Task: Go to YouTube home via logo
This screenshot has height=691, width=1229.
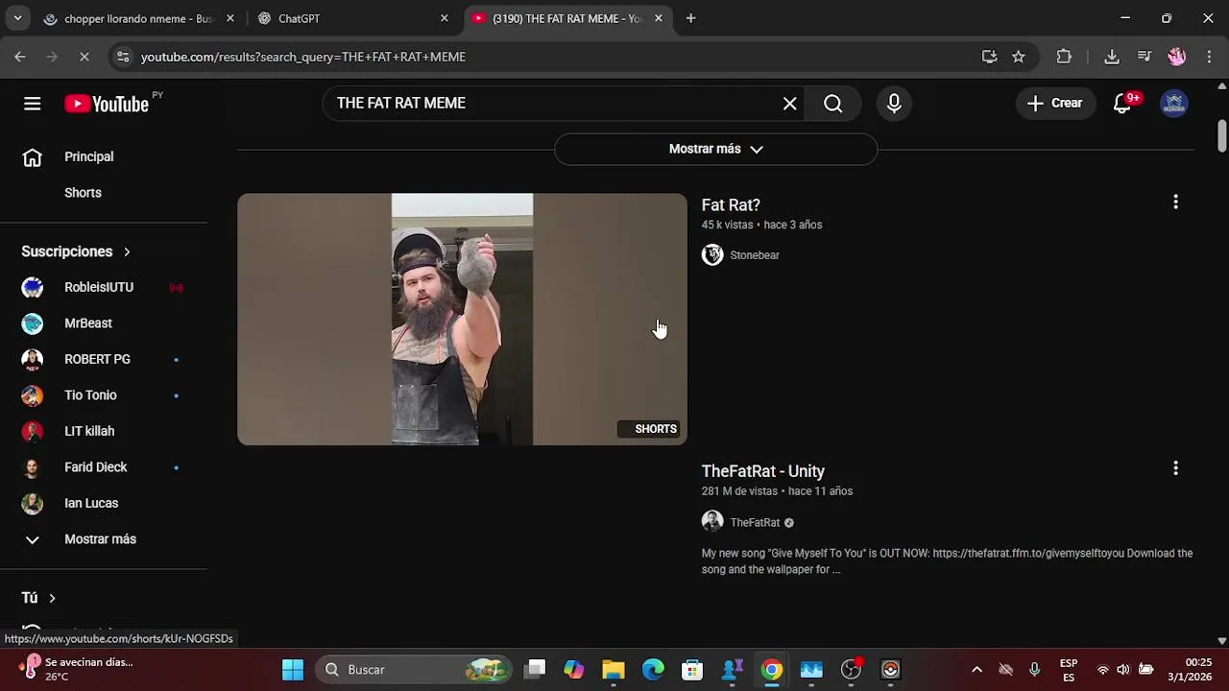Action: [107, 104]
